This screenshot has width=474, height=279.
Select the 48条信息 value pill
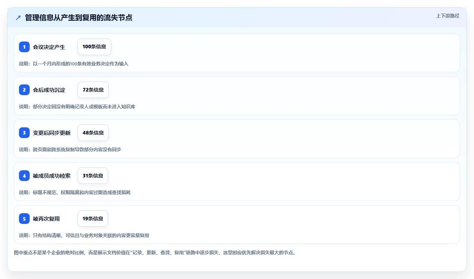tap(93, 133)
